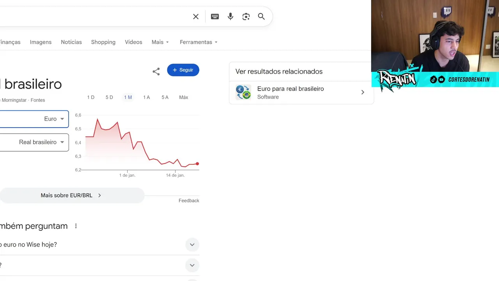499x281 pixels.
Task: Share the currency conversion result
Action: click(156, 71)
